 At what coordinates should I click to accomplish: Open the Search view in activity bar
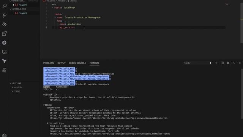point(4,6)
